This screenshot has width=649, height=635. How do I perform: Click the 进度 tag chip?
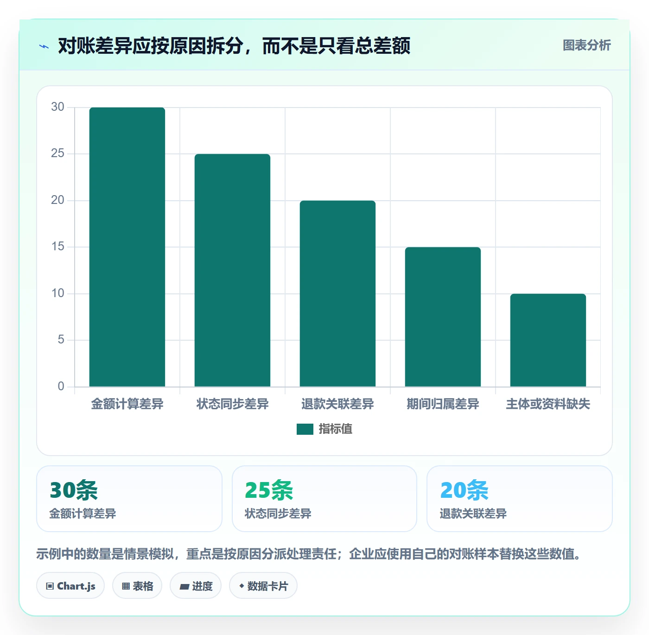pyautogui.click(x=196, y=586)
